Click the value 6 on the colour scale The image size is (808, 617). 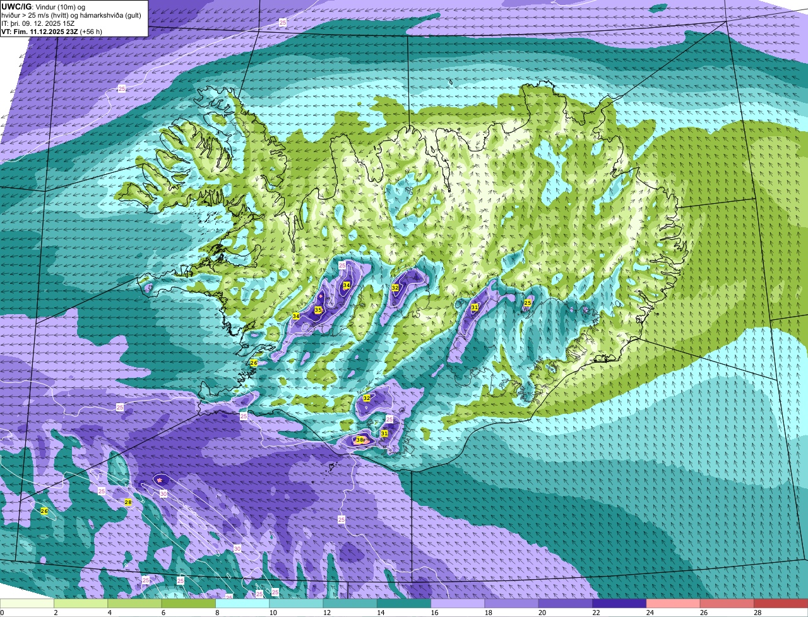click(x=163, y=613)
